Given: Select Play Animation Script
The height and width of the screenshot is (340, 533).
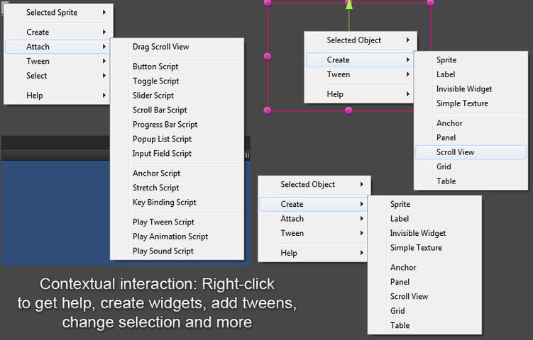Looking at the screenshot, I should pyautogui.click(x=170, y=237).
